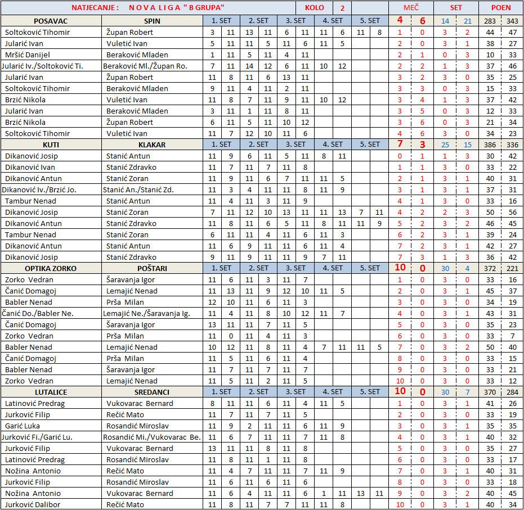Select the 5. SET header in KUTI row
Image resolution: width=524 pixels, height=510 pixels.
click(x=370, y=145)
